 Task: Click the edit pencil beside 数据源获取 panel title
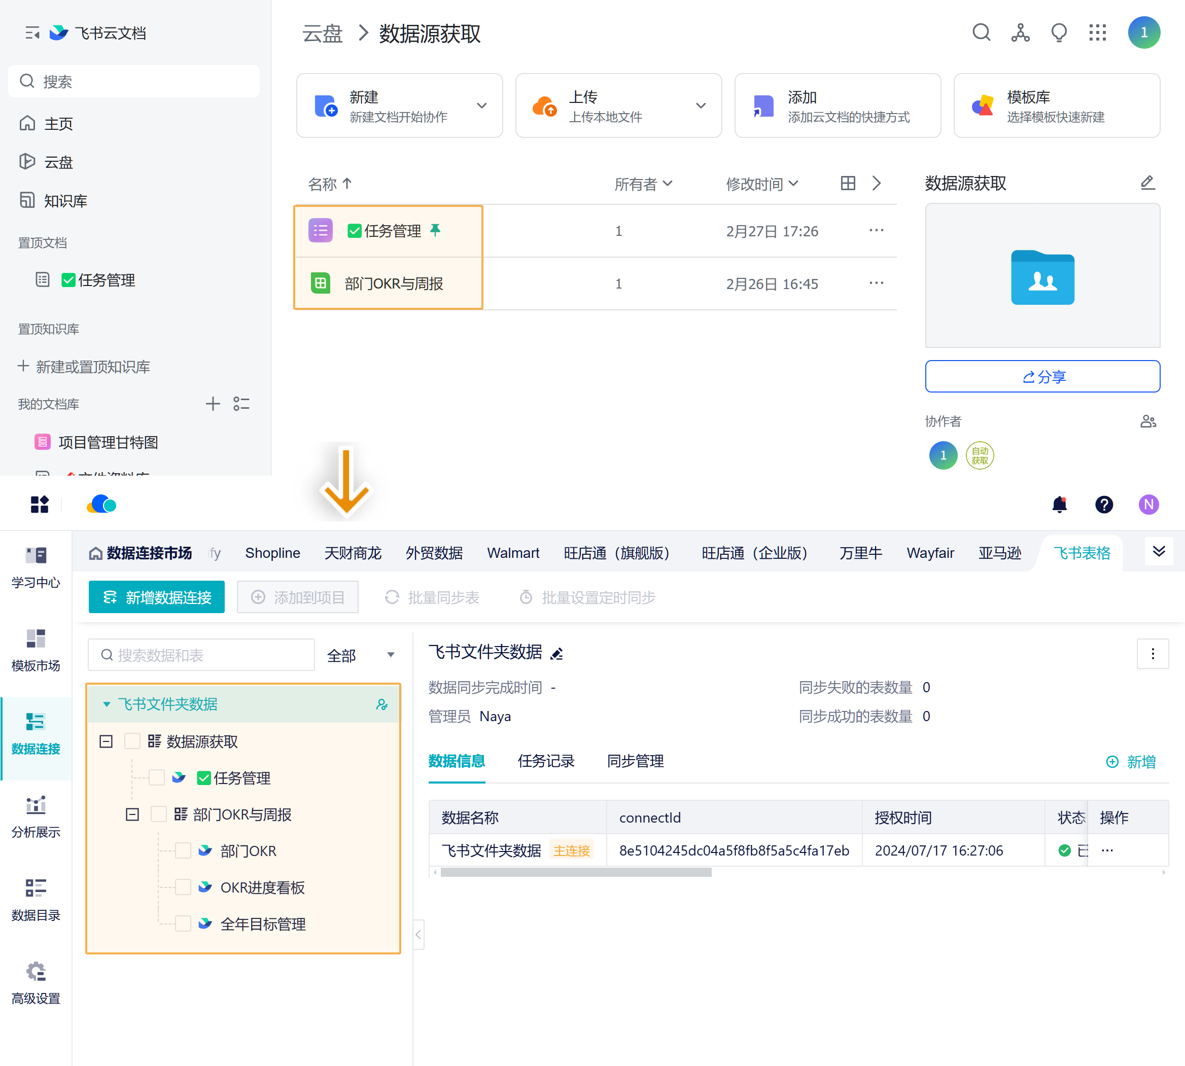pyautogui.click(x=1147, y=183)
